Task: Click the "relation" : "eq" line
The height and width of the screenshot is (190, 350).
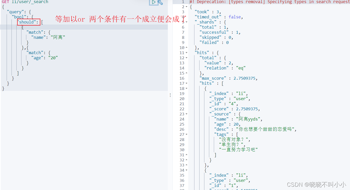Action: (225, 68)
